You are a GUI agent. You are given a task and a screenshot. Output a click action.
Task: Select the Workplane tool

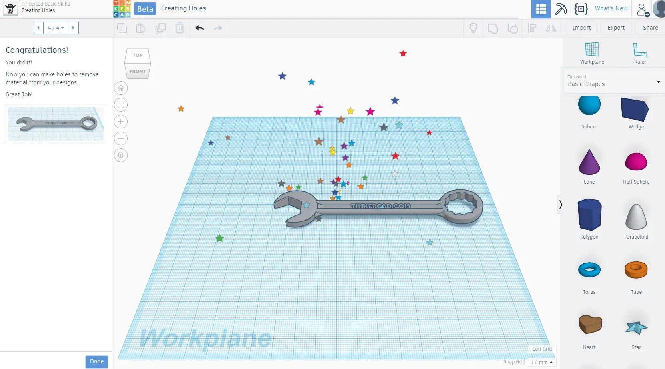pyautogui.click(x=592, y=53)
